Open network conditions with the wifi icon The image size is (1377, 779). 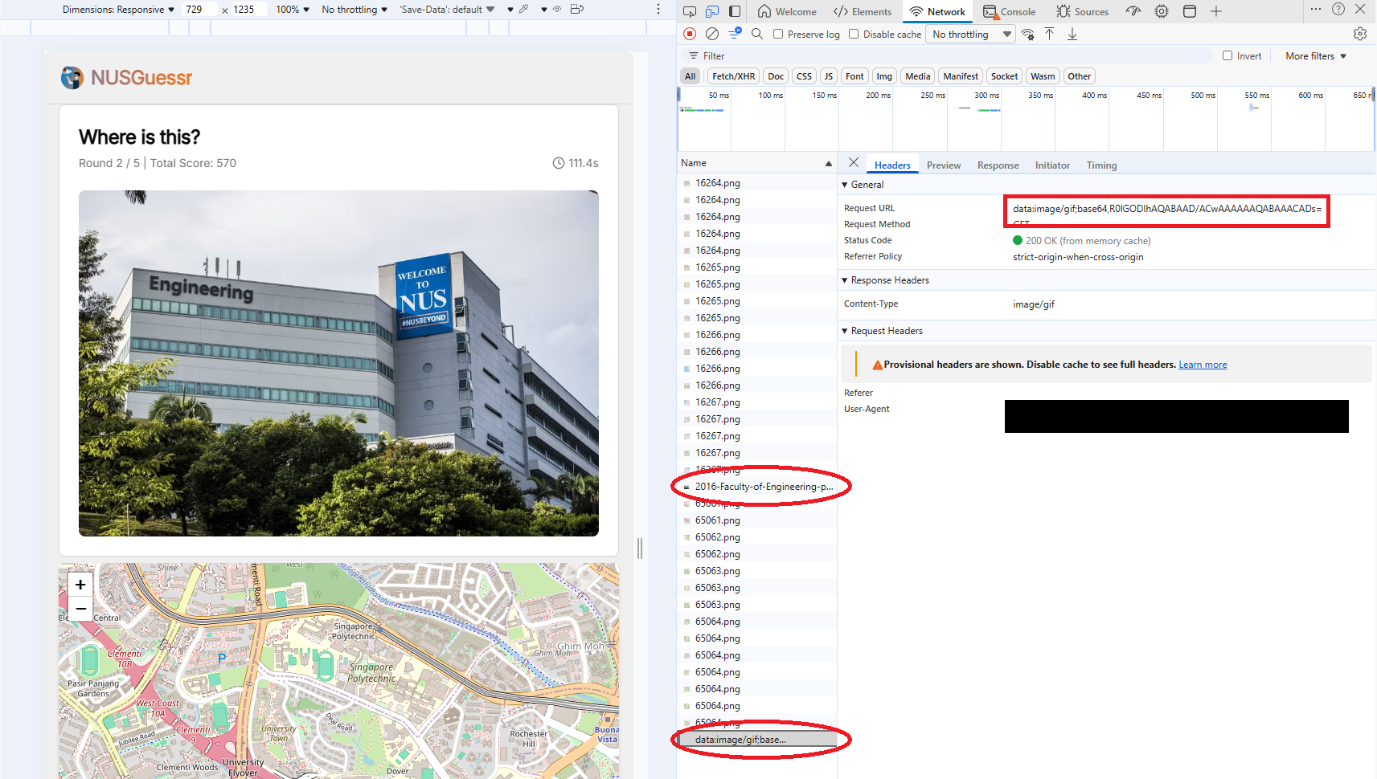coord(1029,35)
